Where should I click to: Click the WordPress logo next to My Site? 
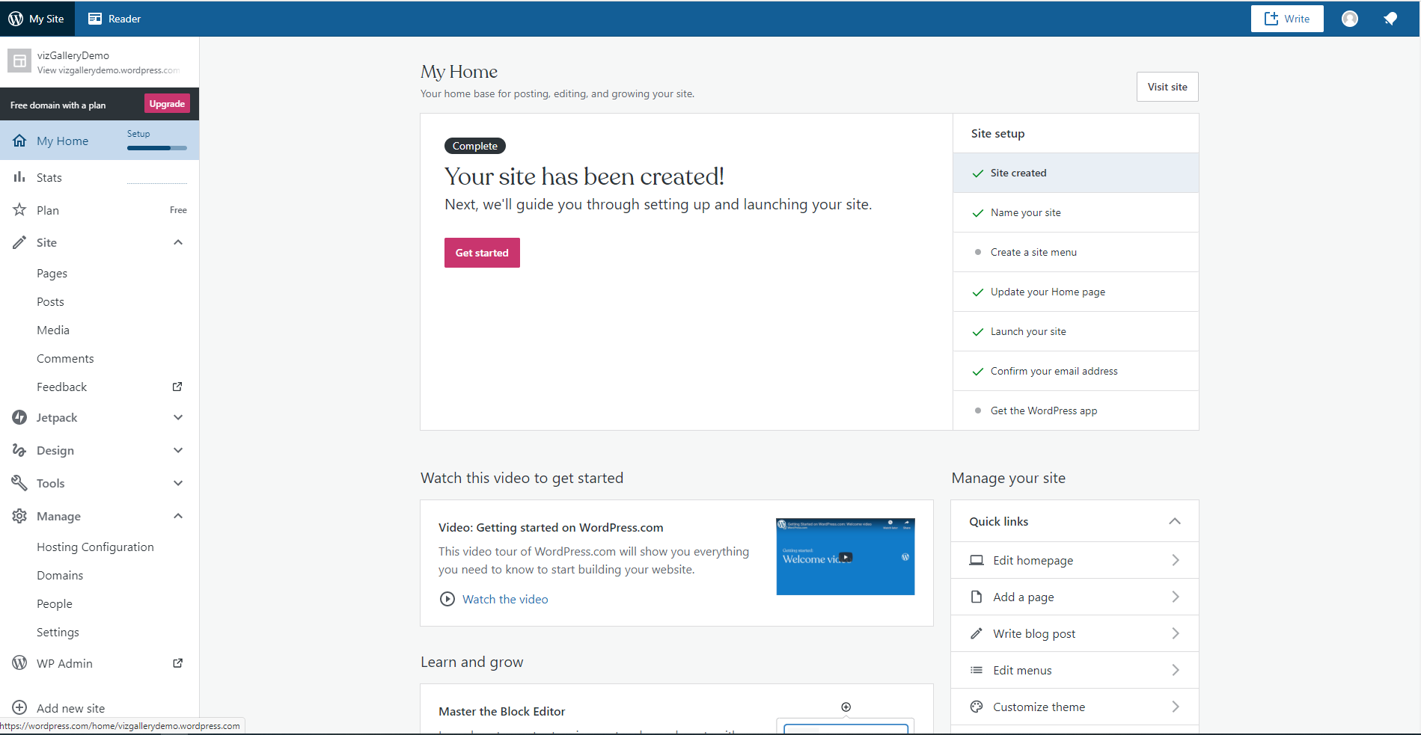pos(16,19)
